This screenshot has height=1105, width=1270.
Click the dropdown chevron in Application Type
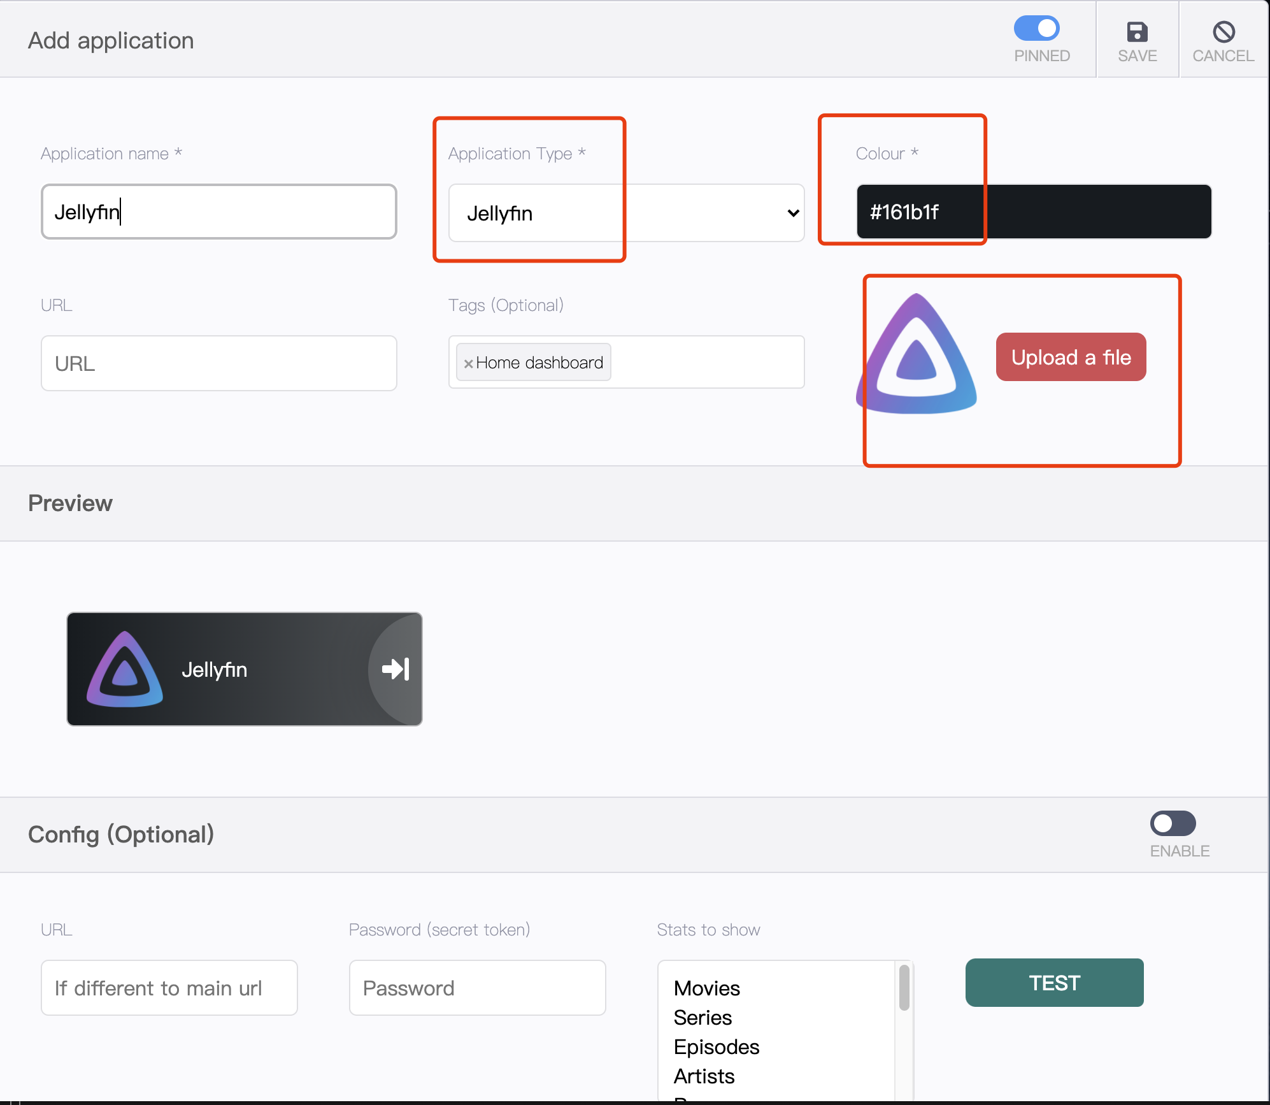[793, 213]
